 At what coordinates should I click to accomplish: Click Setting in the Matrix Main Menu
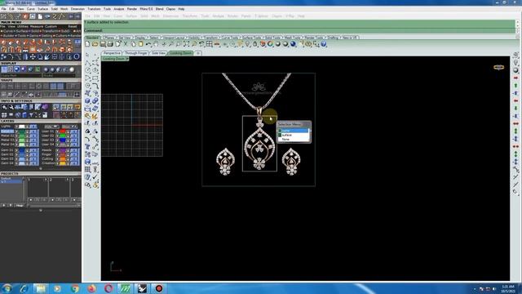46,36
